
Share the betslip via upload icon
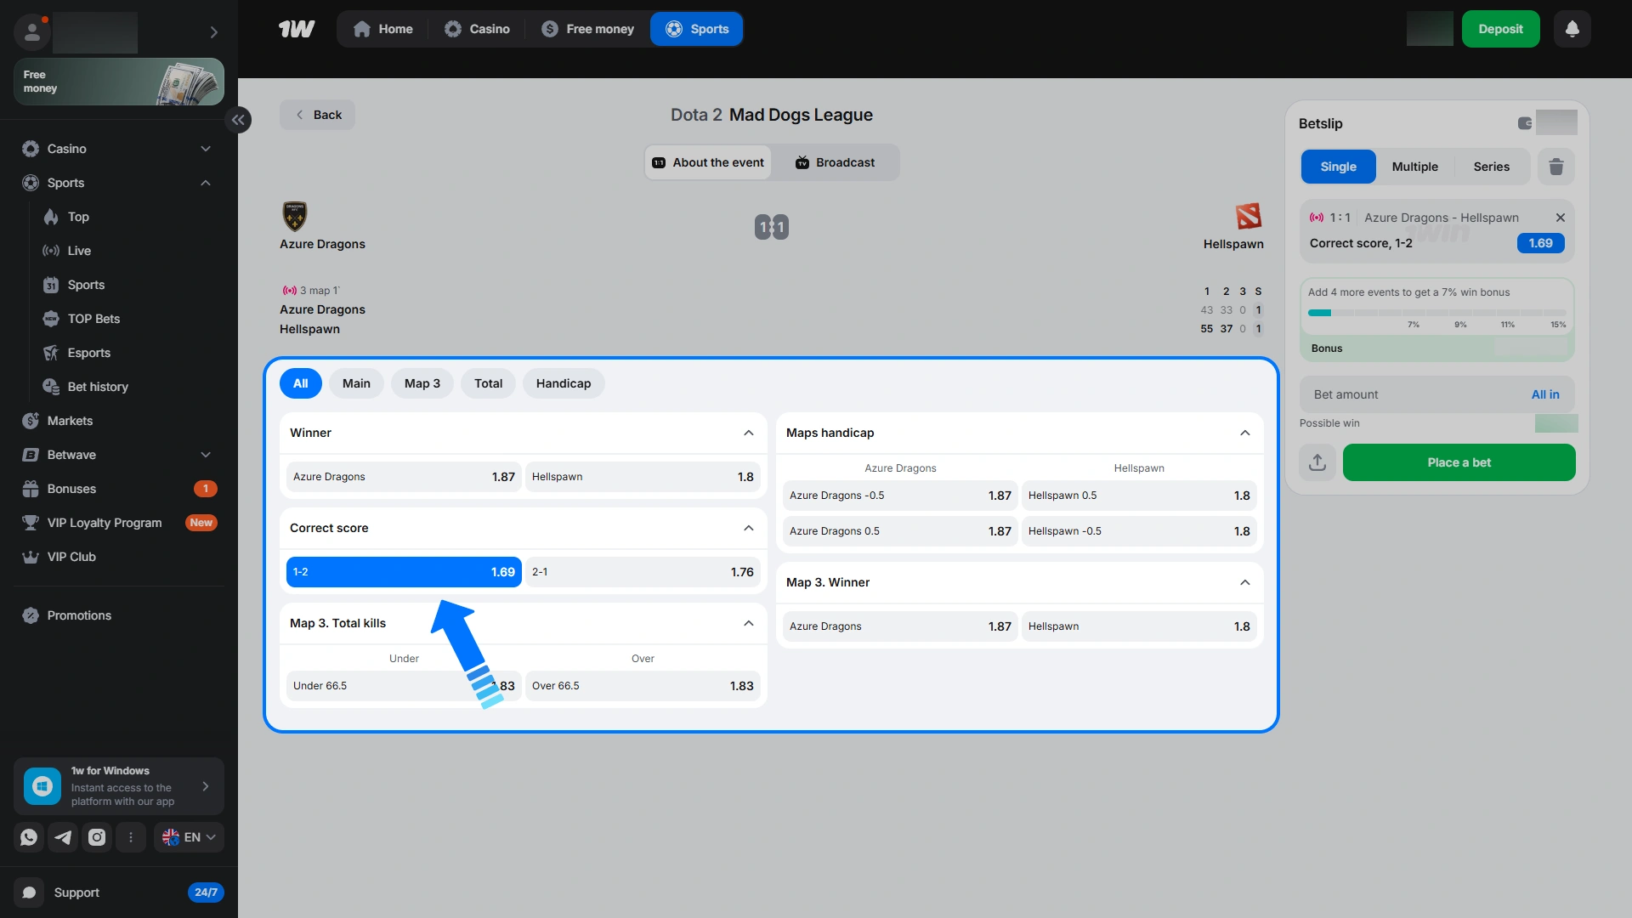[x=1317, y=462]
